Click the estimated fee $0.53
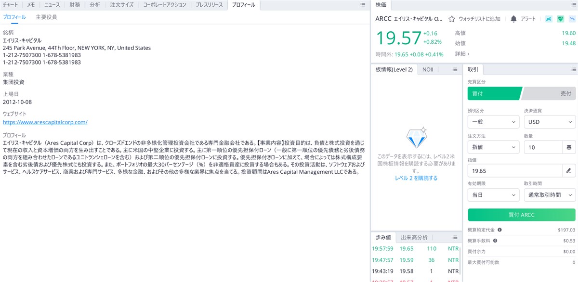Viewport: 578px width, 282px height. pos(569,241)
